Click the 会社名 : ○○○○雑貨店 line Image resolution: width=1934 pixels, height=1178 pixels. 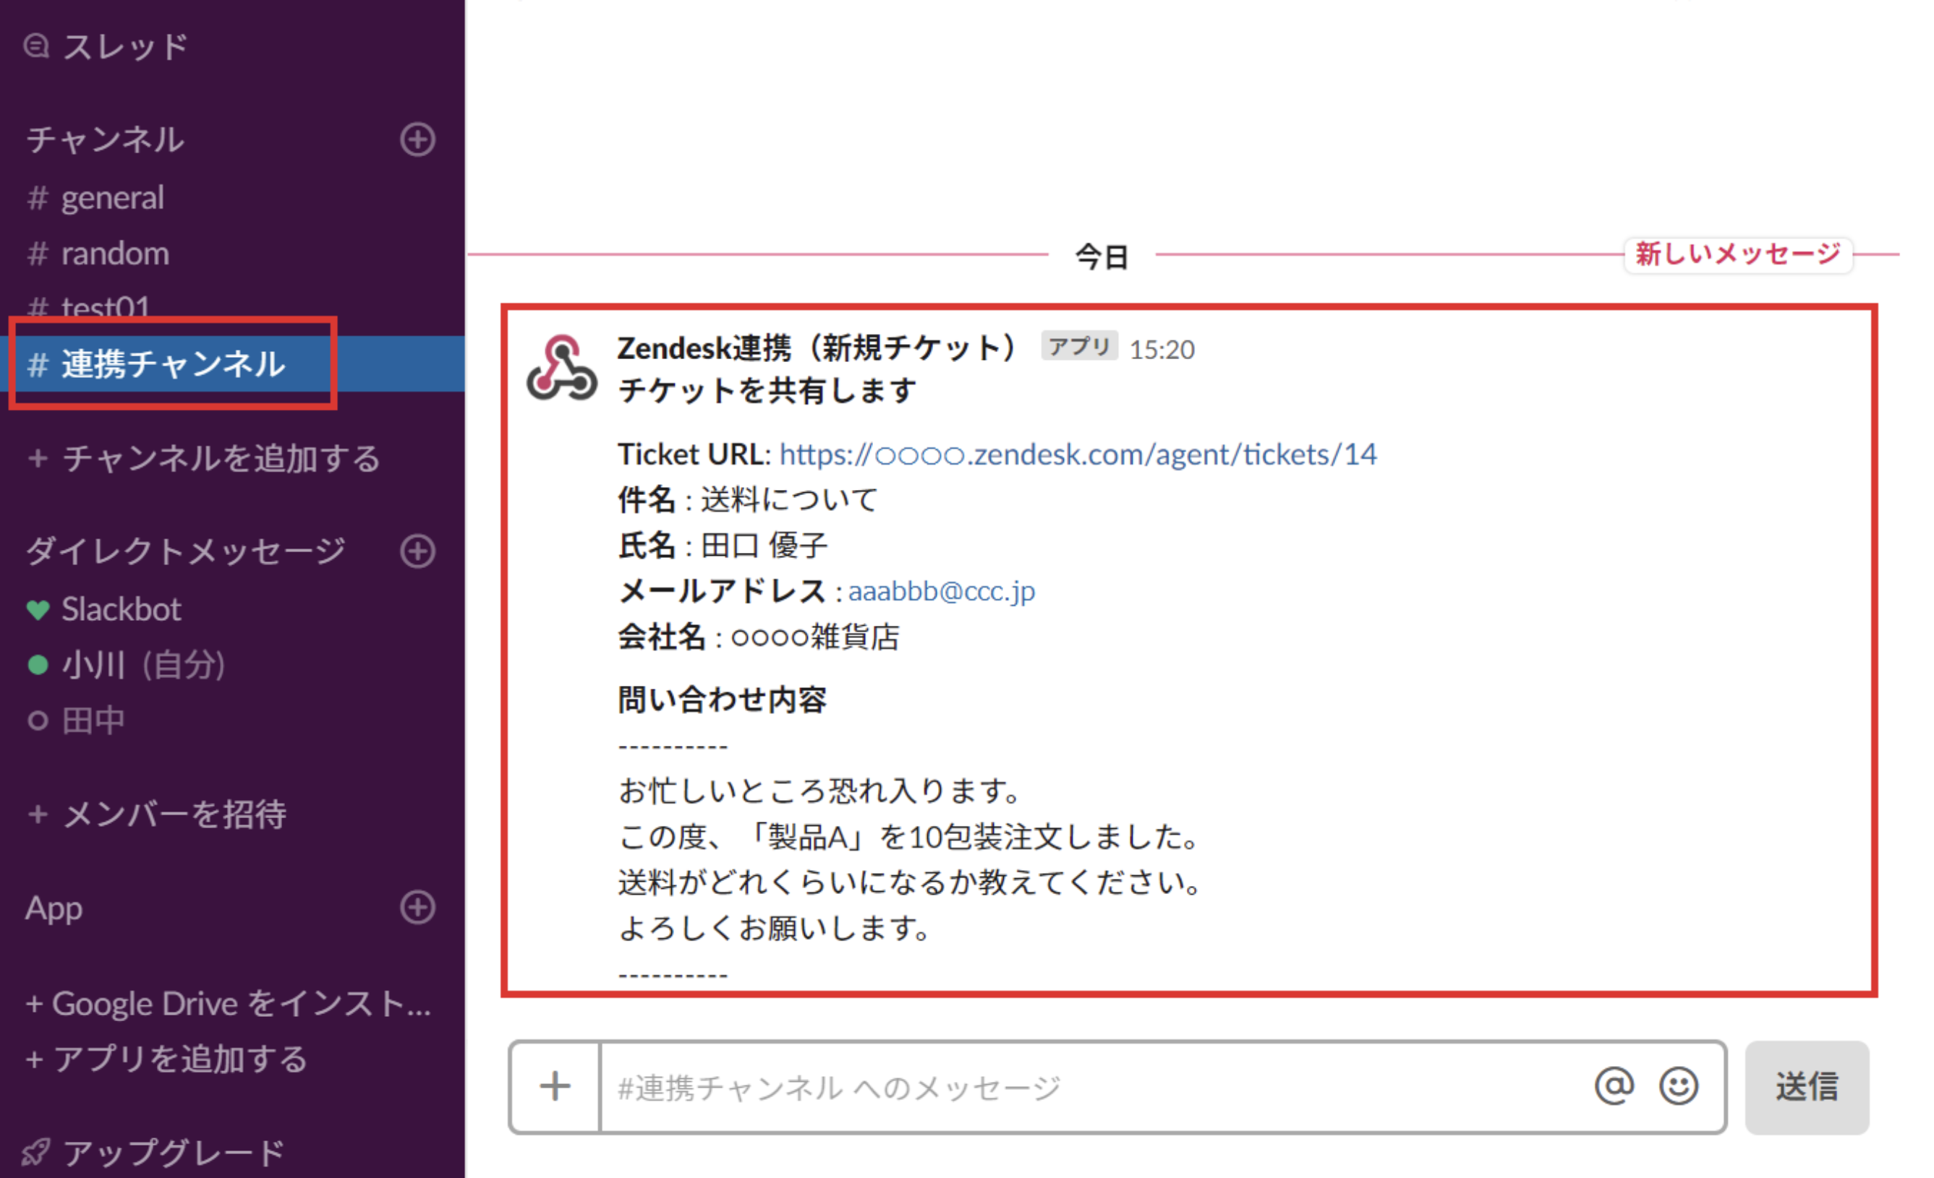tap(758, 637)
